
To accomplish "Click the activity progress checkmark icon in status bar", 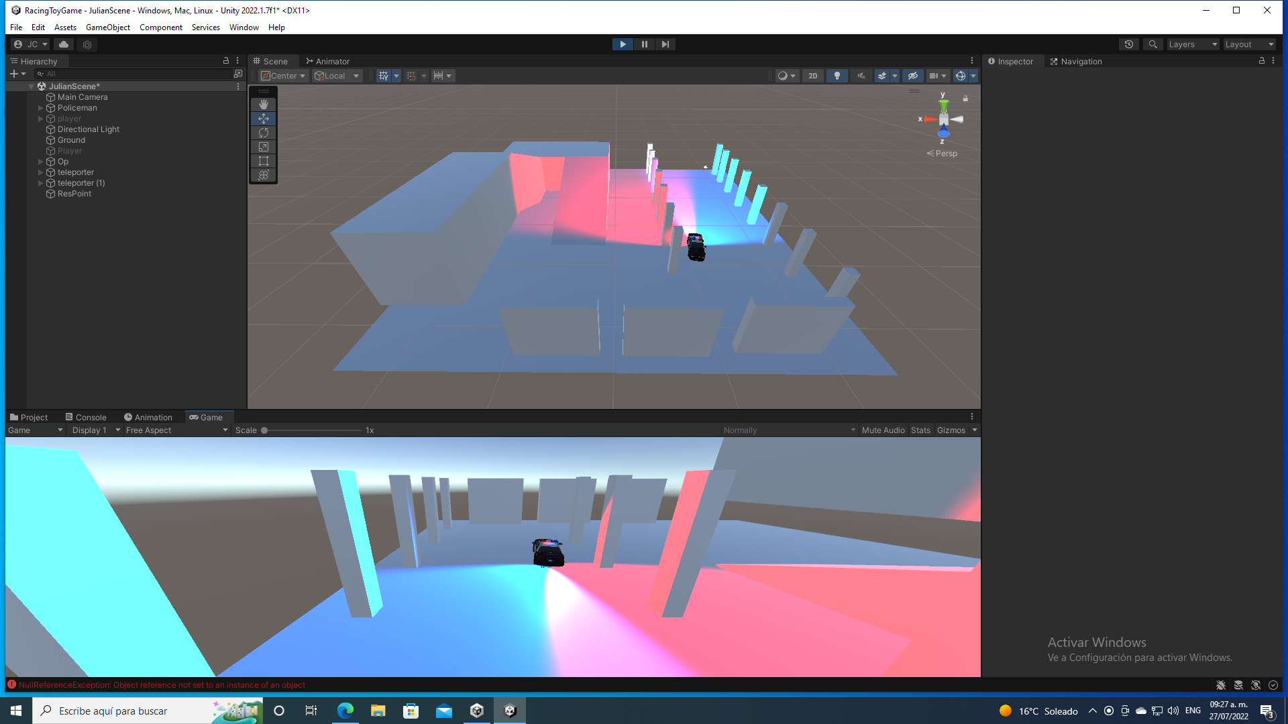I will pos(1273,685).
